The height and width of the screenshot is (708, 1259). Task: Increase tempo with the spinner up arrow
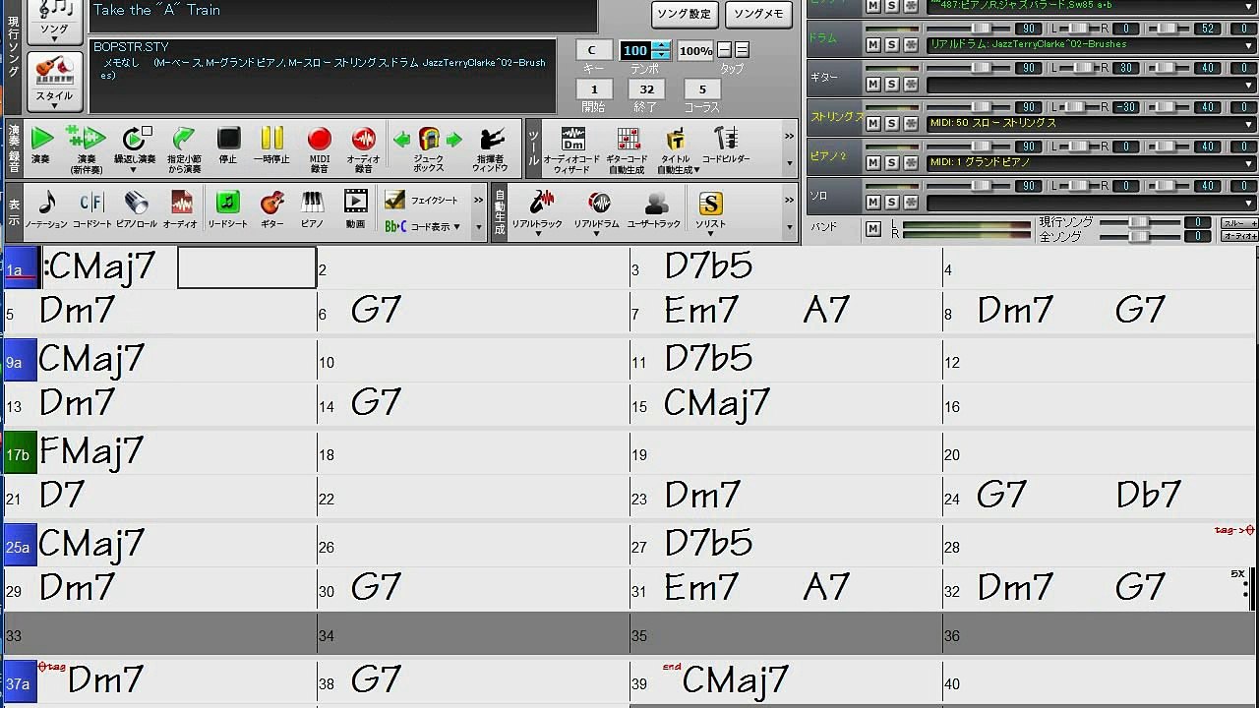(662, 45)
